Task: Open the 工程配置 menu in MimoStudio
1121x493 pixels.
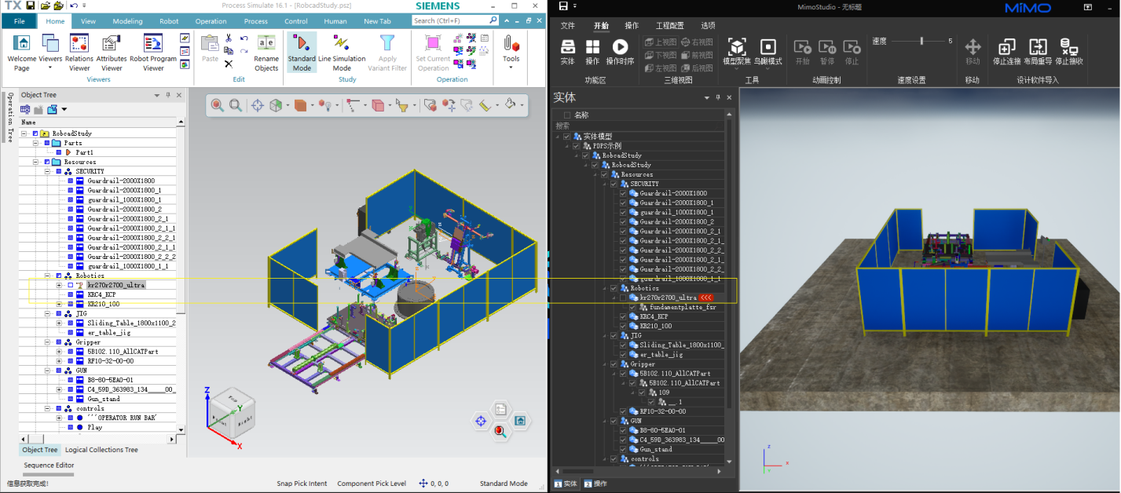Action: 669,26
